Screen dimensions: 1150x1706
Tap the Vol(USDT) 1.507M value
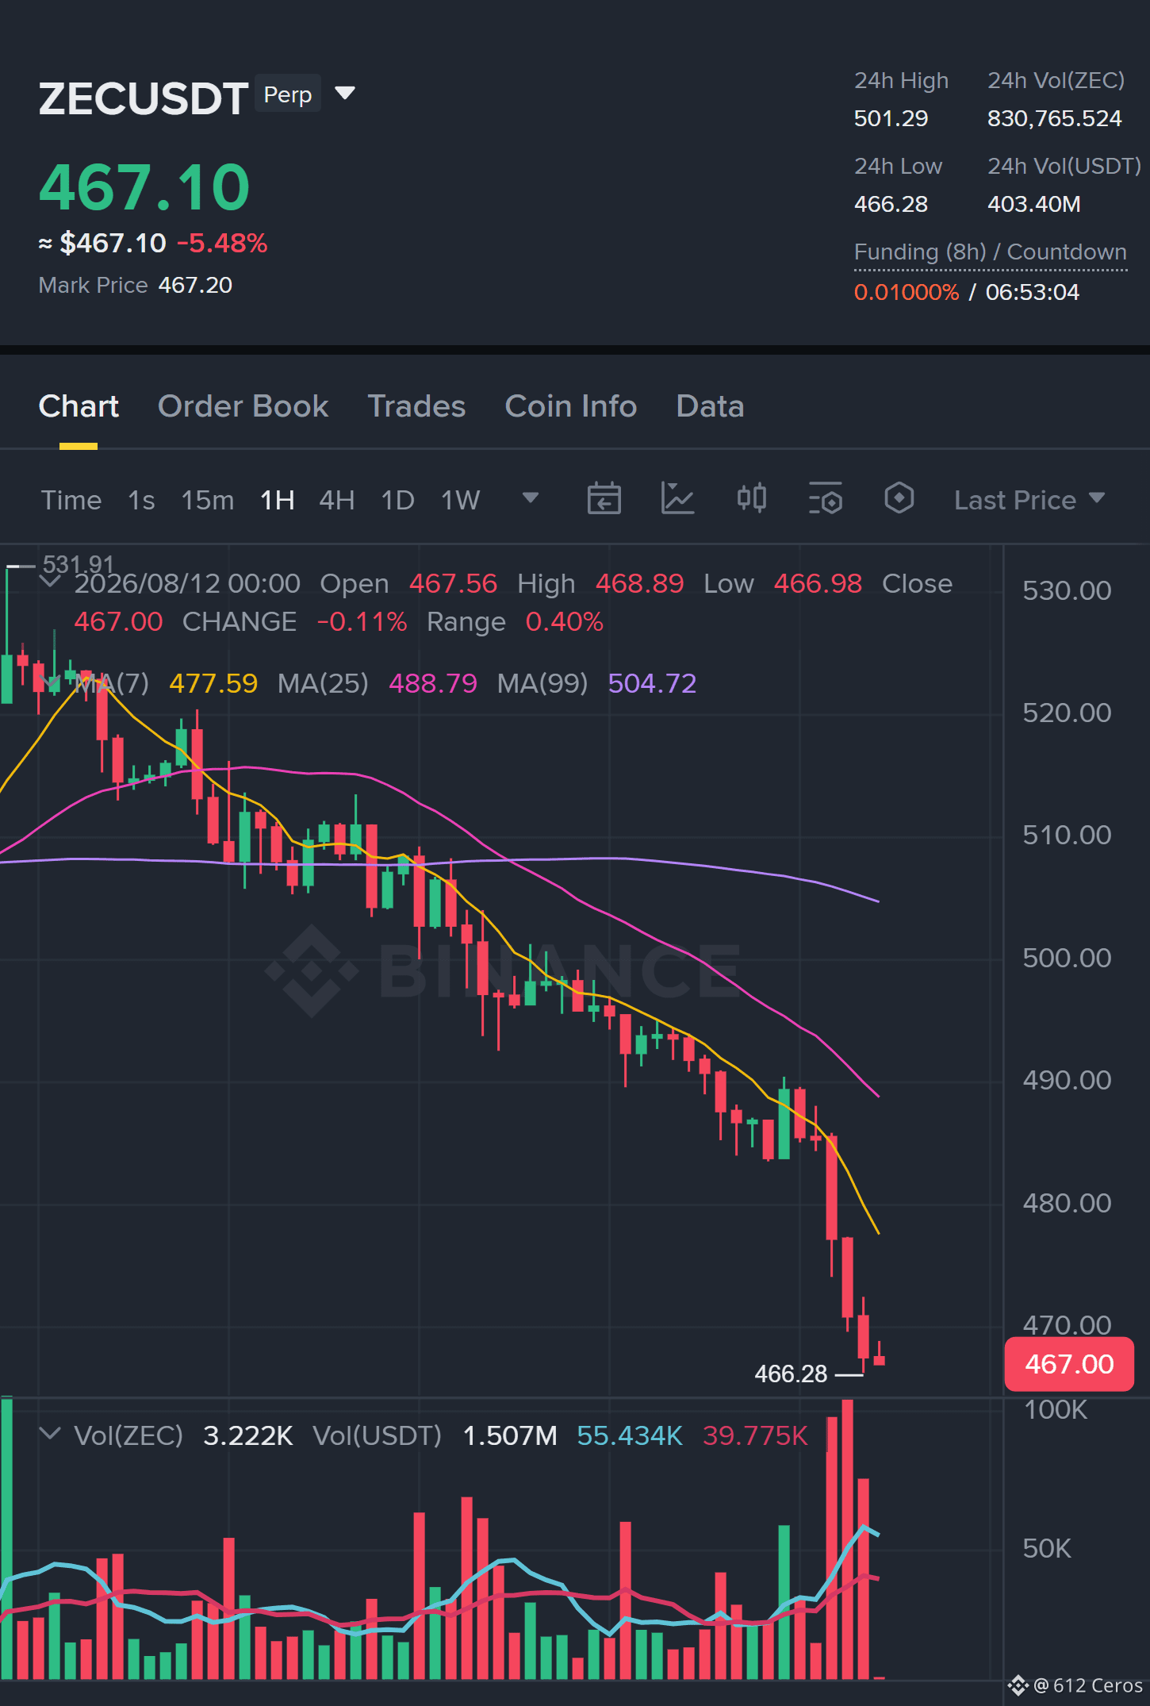point(510,1435)
